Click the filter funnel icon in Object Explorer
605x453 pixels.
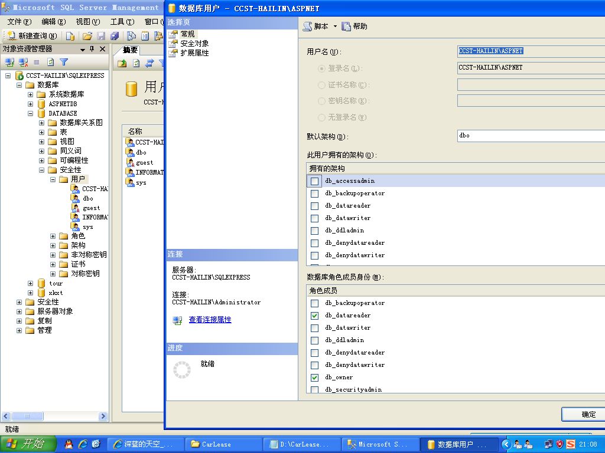(x=64, y=62)
